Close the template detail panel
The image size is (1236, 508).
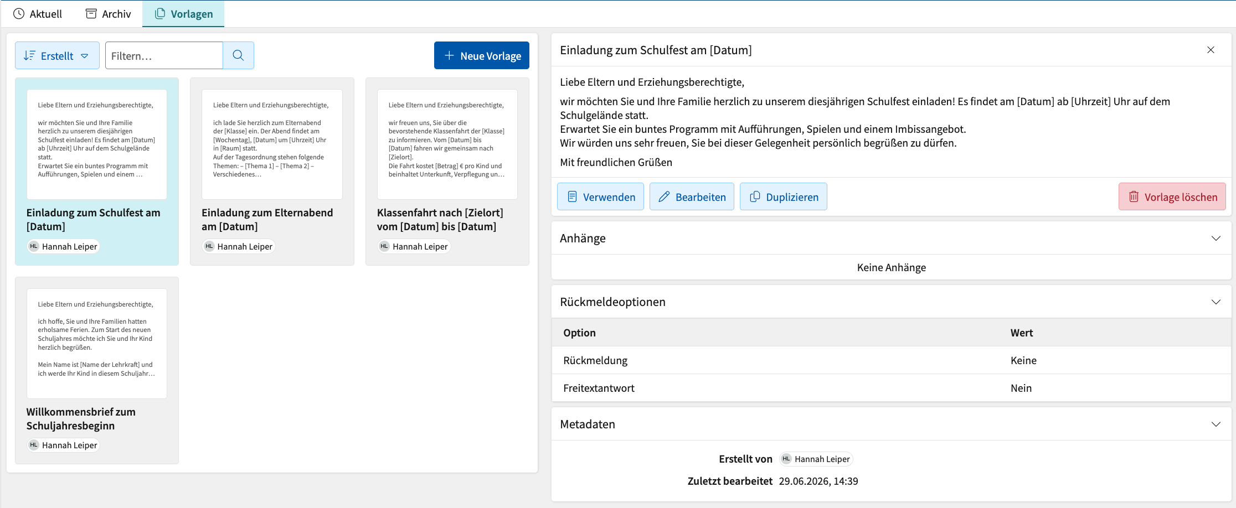click(1211, 50)
